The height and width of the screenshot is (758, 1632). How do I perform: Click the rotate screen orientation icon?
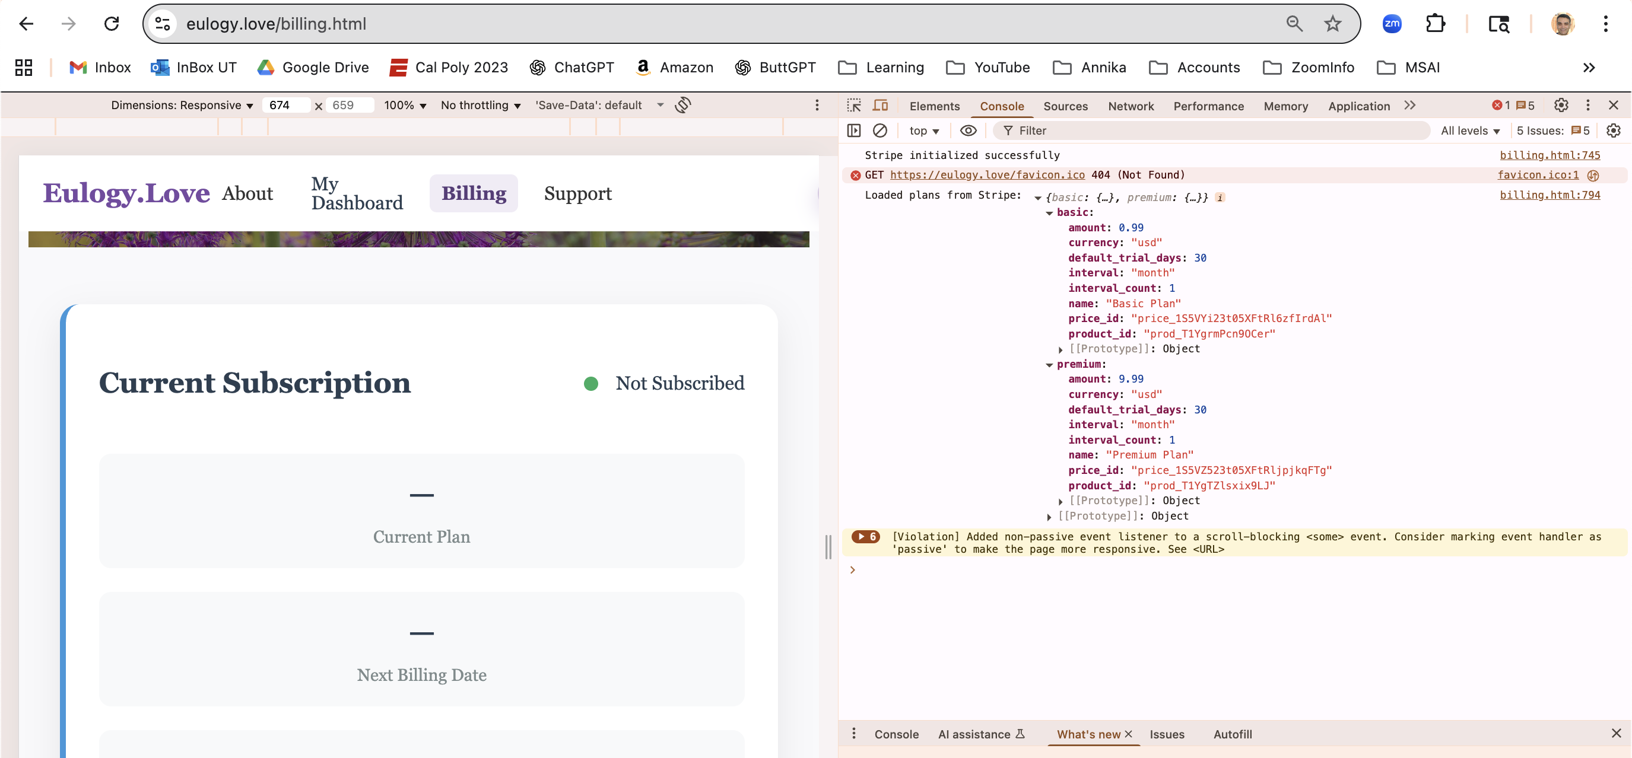click(682, 105)
